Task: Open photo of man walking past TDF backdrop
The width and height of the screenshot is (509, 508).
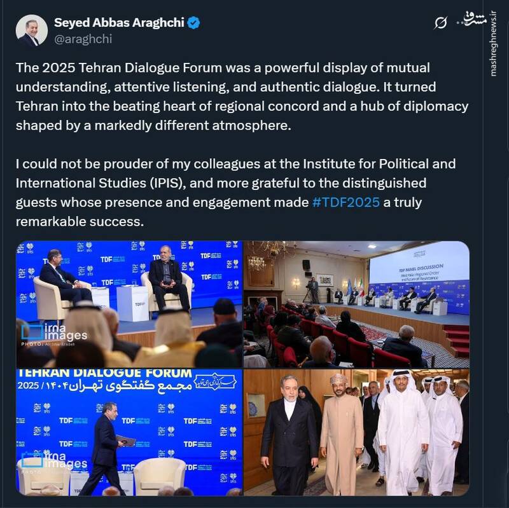Action: [129, 432]
